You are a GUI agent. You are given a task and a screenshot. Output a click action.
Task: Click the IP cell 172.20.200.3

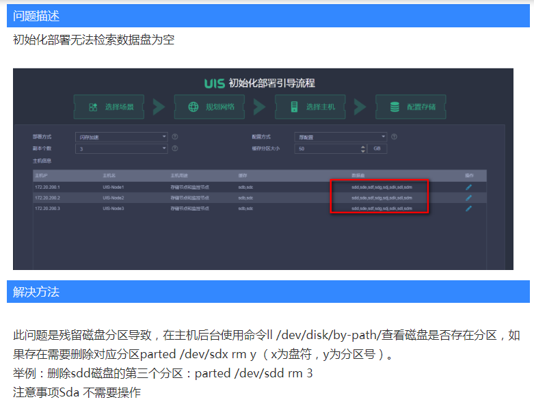pyautogui.click(x=47, y=208)
